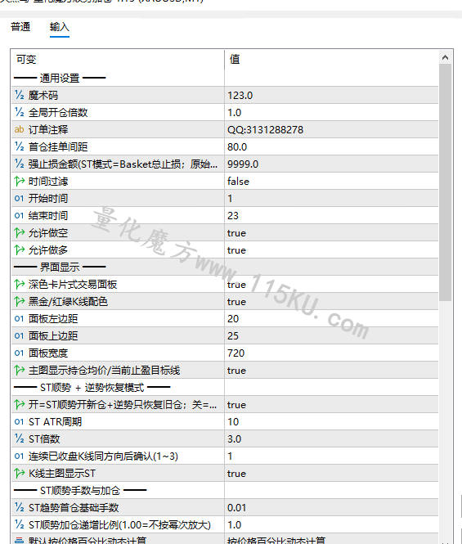Click the bool icon beside 黑金/红绿K线配色

click(x=19, y=302)
